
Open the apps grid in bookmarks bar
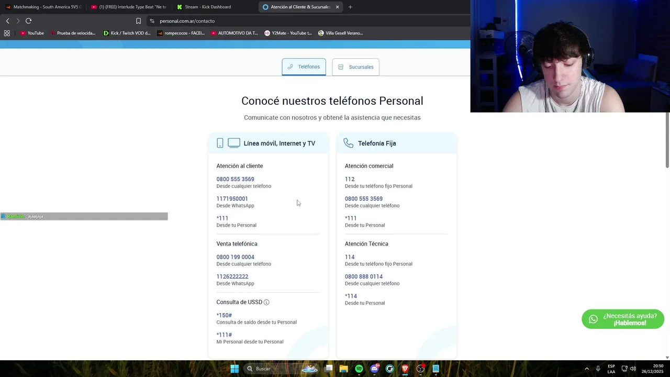pyautogui.click(x=7, y=33)
